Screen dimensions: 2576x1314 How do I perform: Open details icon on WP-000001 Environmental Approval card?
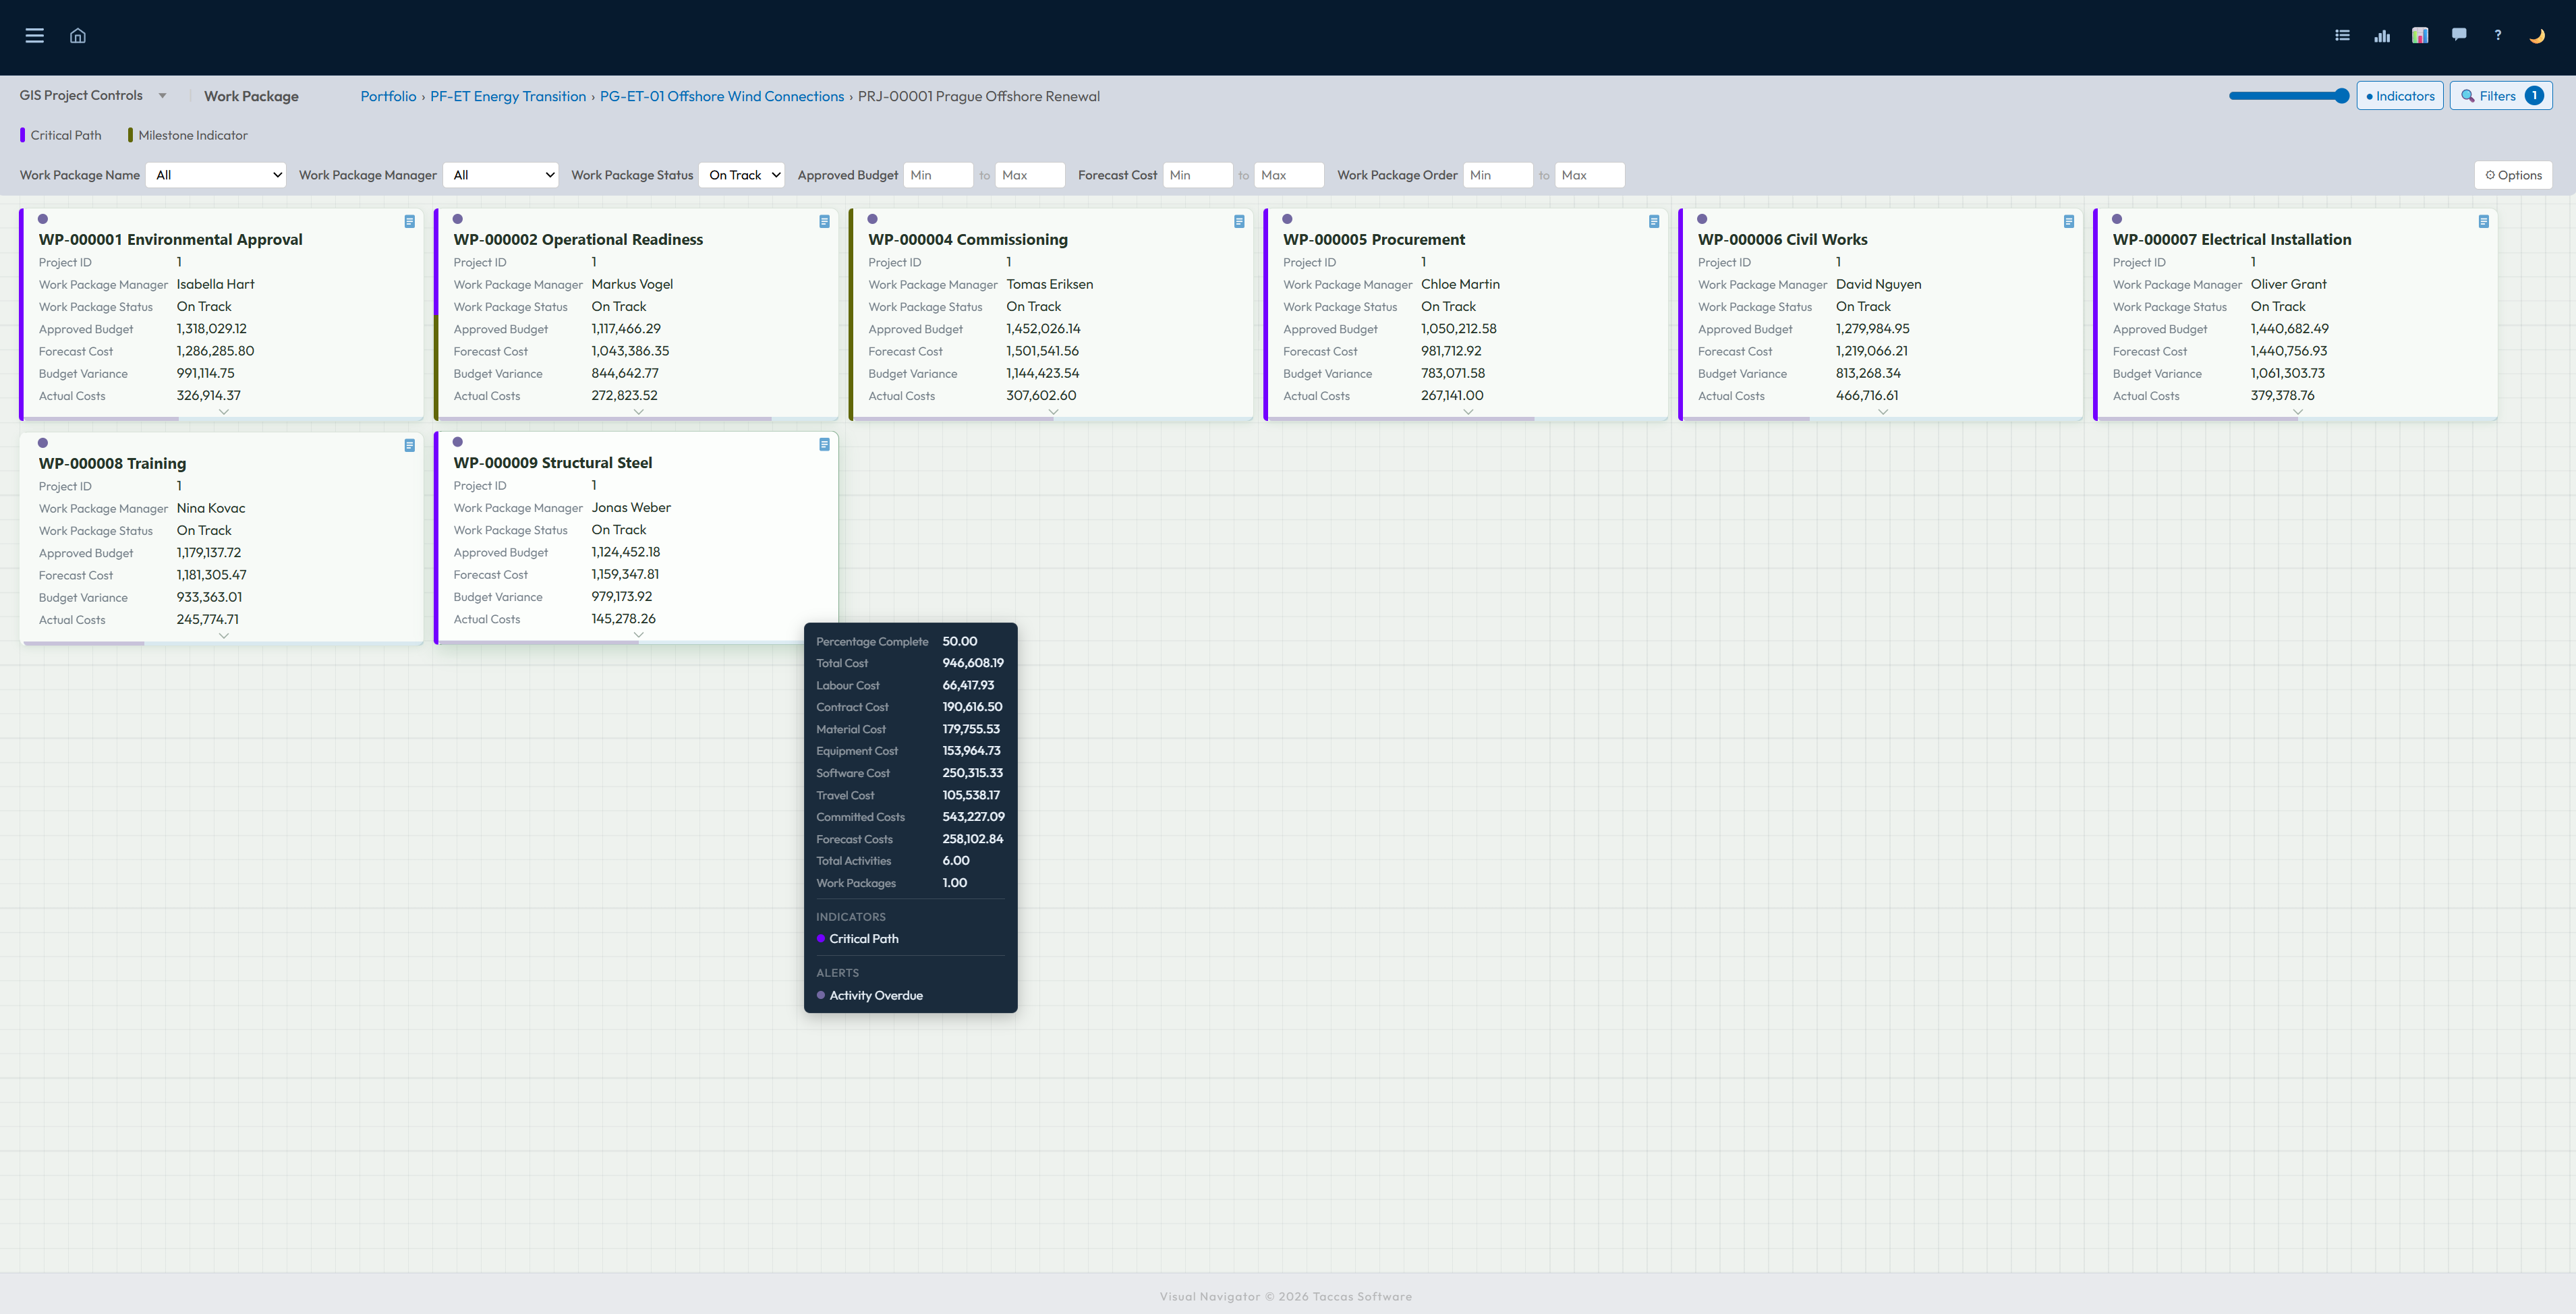click(410, 222)
